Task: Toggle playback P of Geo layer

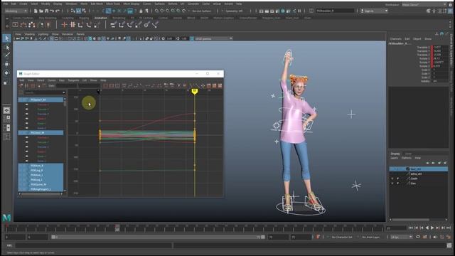Action: point(397,183)
